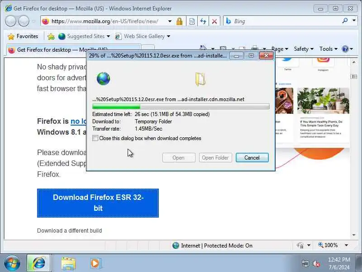The width and height of the screenshot is (362, 272).
Task: Click the Open Folder button in download dialog
Action: point(215,158)
